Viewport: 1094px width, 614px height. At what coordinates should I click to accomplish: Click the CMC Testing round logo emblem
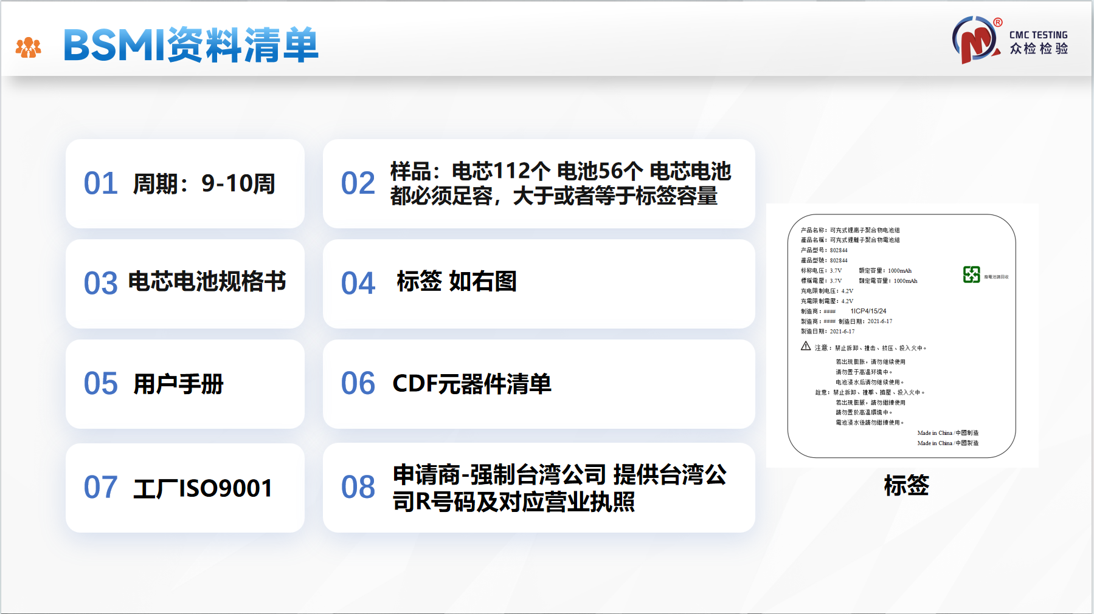click(x=976, y=40)
